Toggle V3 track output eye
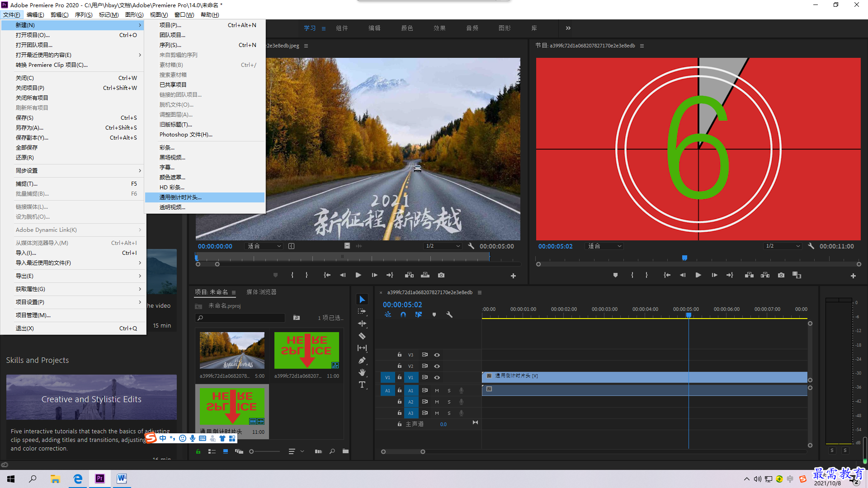This screenshot has width=868, height=488. coord(437,355)
